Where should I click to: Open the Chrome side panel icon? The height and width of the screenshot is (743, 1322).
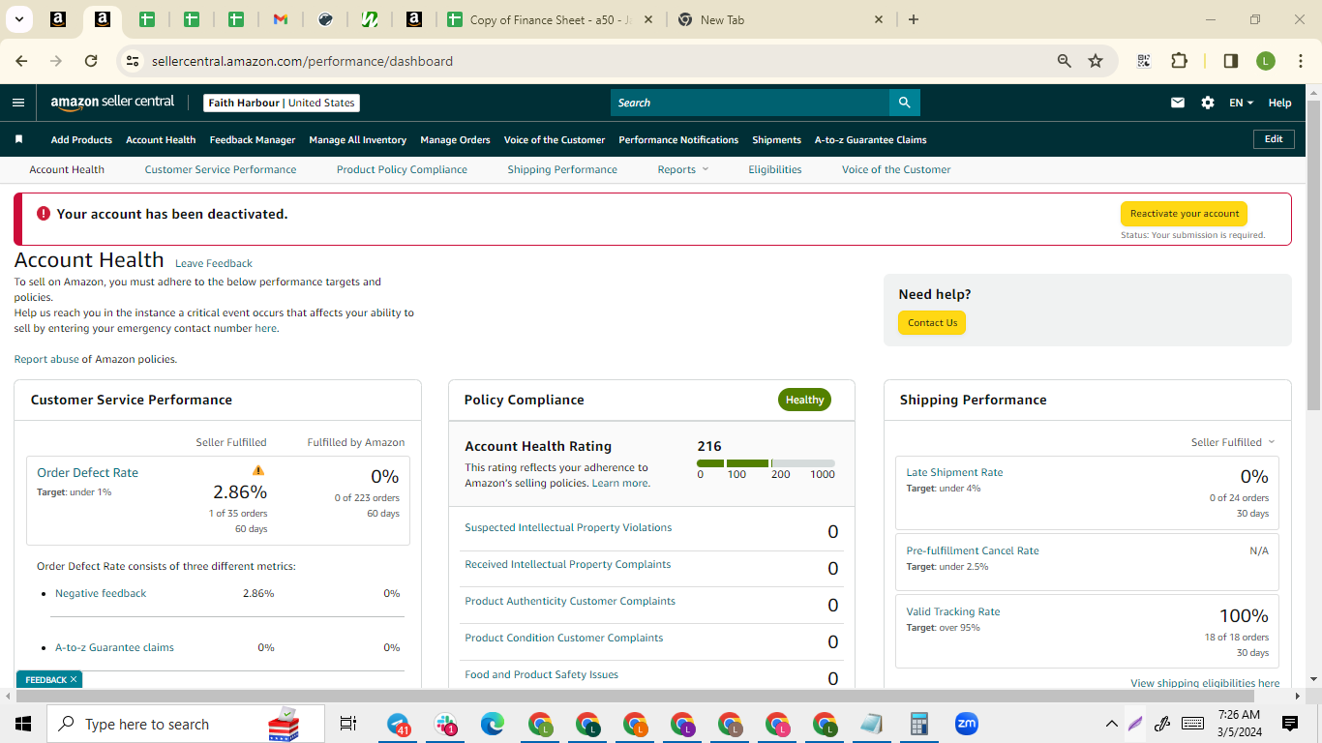pos(1231,61)
